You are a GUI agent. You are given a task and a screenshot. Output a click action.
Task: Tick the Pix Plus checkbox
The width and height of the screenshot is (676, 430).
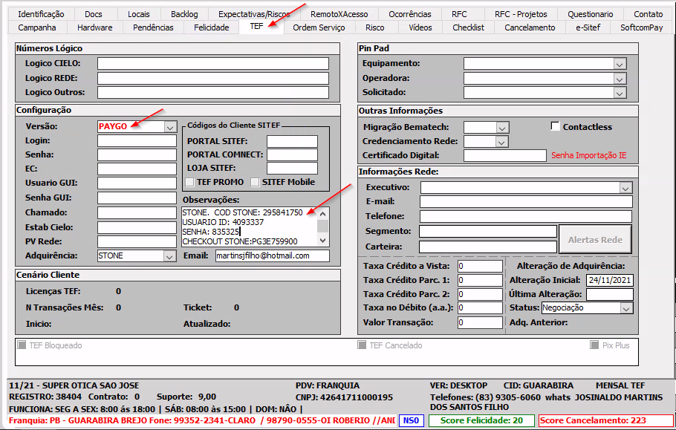coord(595,345)
